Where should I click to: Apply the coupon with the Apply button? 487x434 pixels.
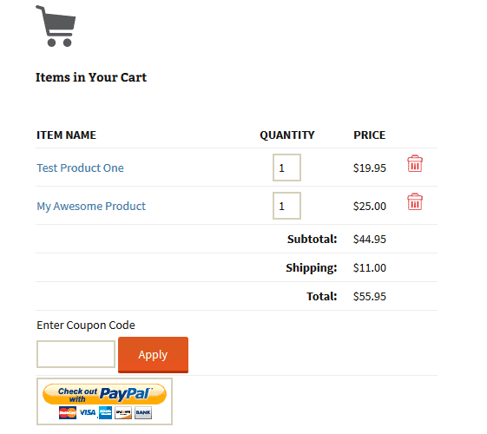[153, 355]
